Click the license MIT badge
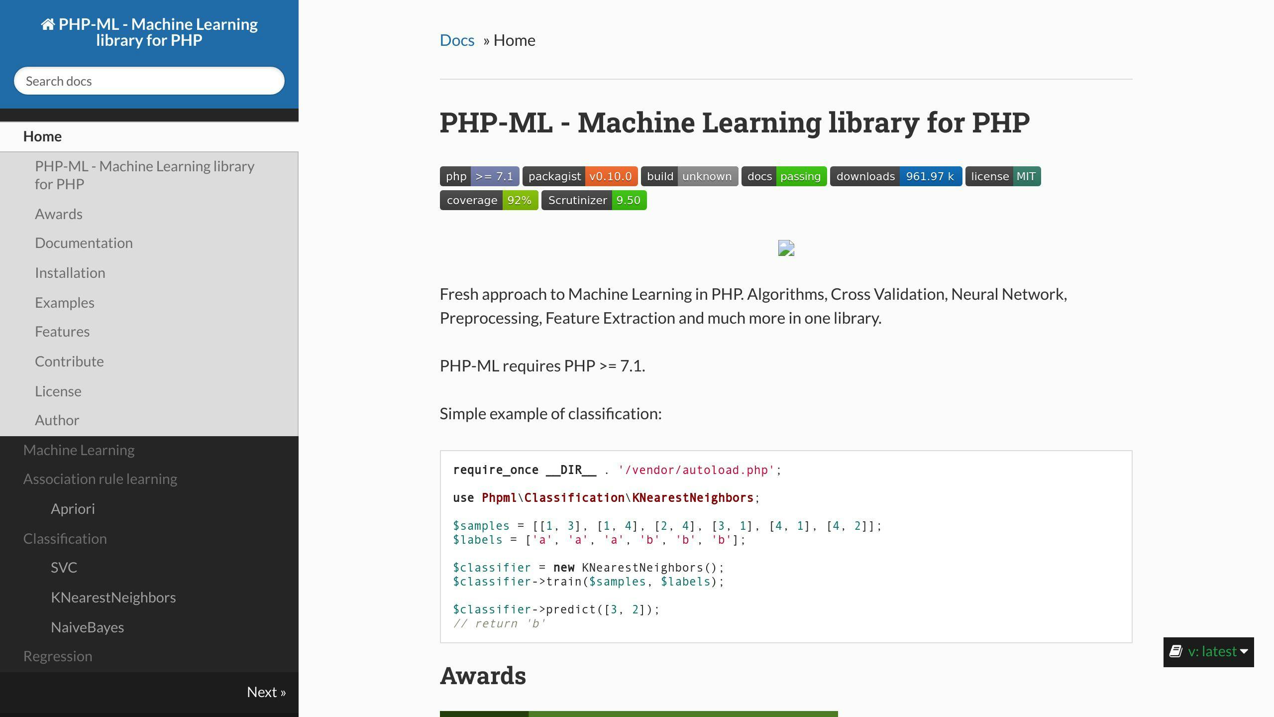Image resolution: width=1274 pixels, height=717 pixels. (x=1002, y=176)
